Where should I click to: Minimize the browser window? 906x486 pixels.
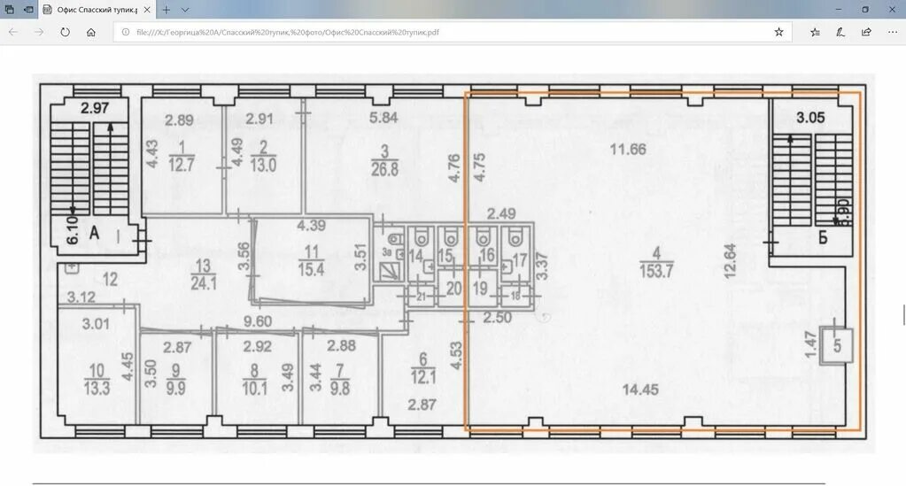[x=839, y=10]
